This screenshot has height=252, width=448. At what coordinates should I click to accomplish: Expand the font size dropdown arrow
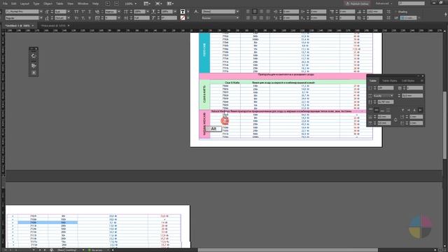[69, 12]
